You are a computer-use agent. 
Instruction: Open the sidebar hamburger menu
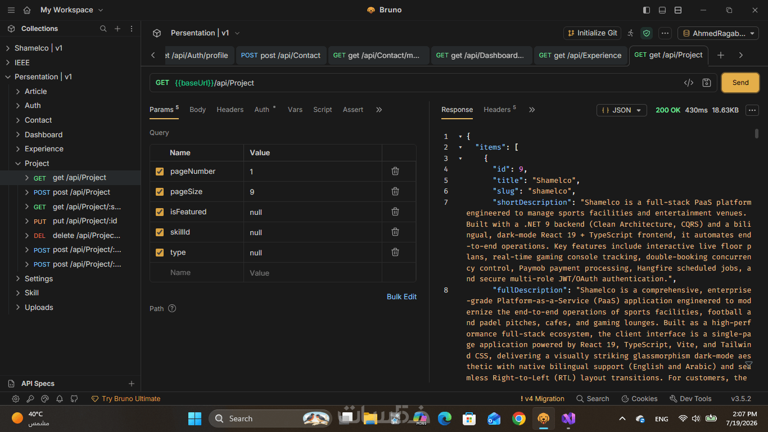[11, 10]
